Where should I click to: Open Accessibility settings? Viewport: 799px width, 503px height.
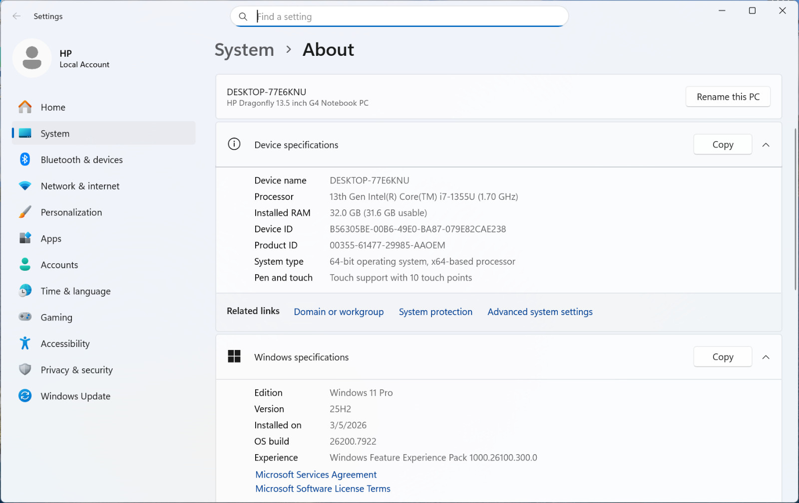(x=103, y=343)
